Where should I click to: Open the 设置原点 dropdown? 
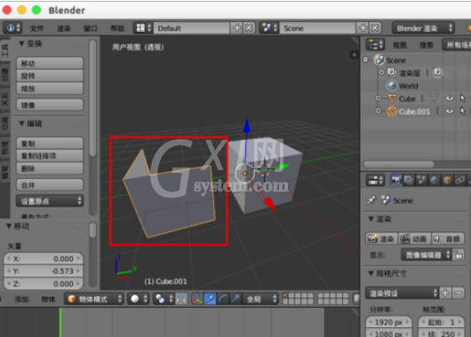point(50,201)
